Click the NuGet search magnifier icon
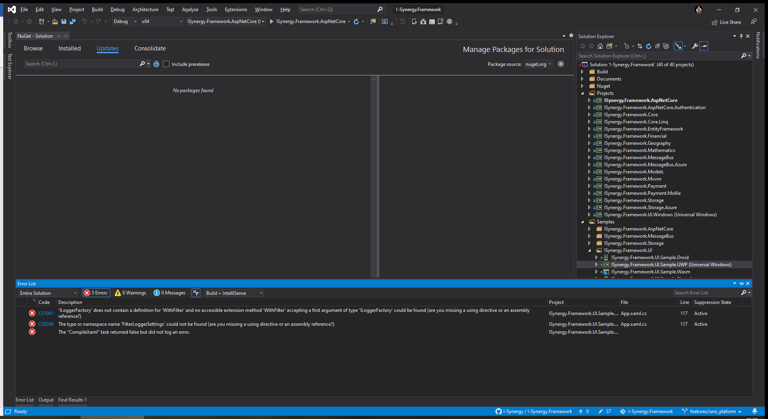768x419 pixels. (x=142, y=63)
